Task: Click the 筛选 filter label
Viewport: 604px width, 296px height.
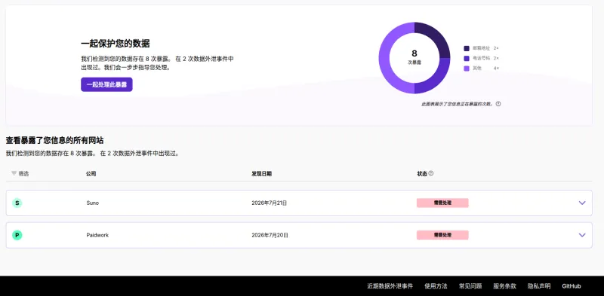Action: pos(23,174)
